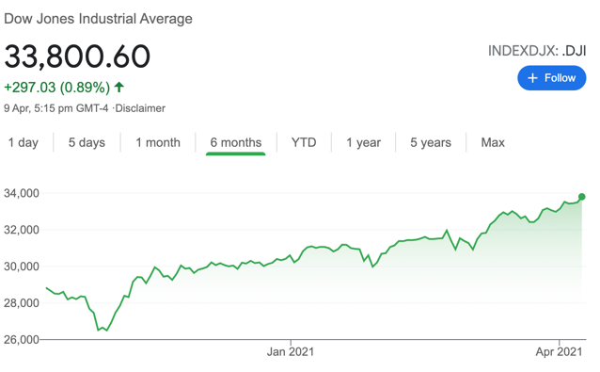
Task: Switch to the 5 days tab
Action: (87, 142)
